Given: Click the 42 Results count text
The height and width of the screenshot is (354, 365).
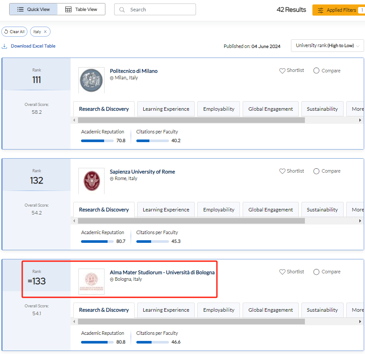Looking at the screenshot, I should coord(291,10).
